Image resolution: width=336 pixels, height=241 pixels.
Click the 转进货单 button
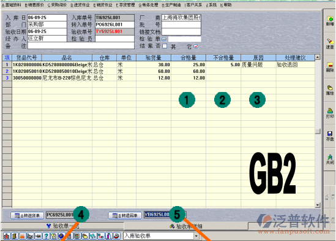click(x=27, y=215)
